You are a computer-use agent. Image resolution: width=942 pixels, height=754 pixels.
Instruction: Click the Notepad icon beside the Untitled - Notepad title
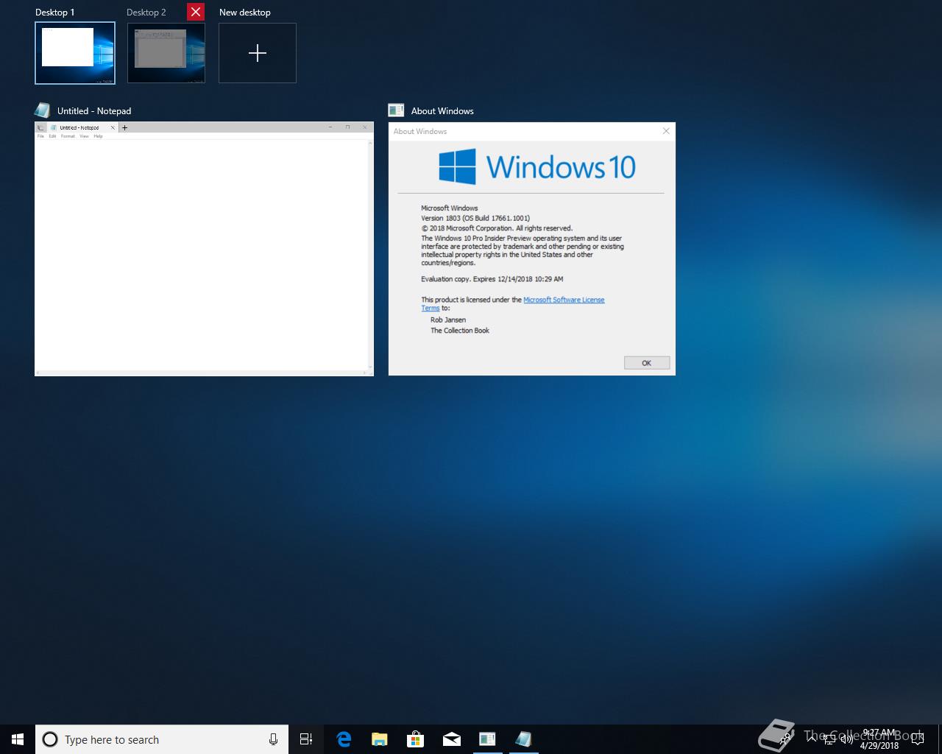[x=43, y=110]
